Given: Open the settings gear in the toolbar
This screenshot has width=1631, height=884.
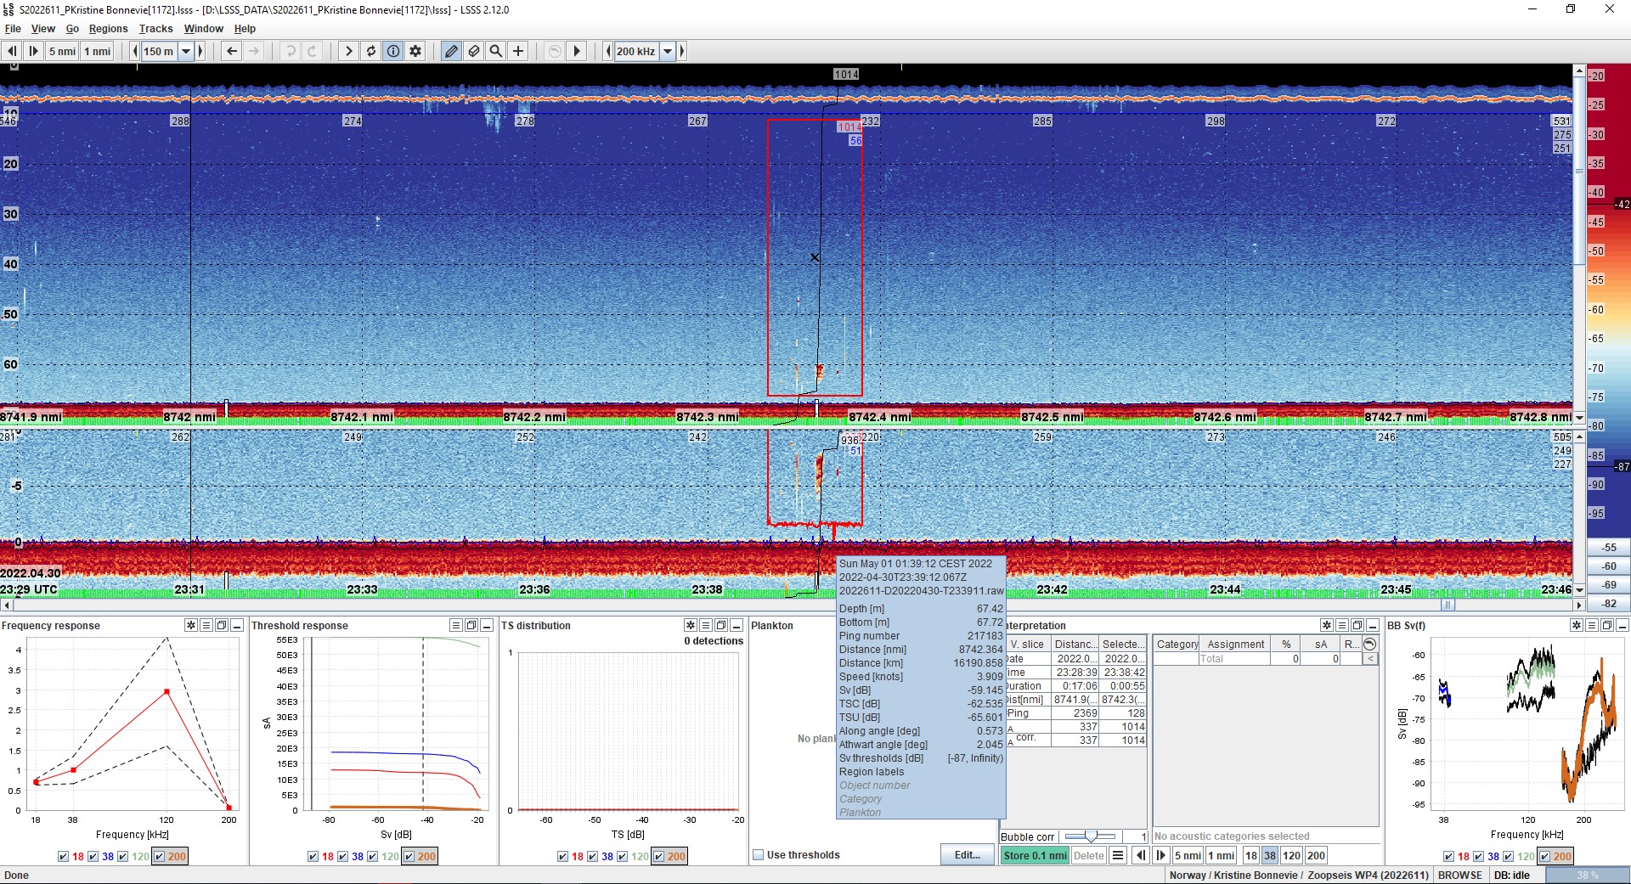Looking at the screenshot, I should tap(415, 51).
